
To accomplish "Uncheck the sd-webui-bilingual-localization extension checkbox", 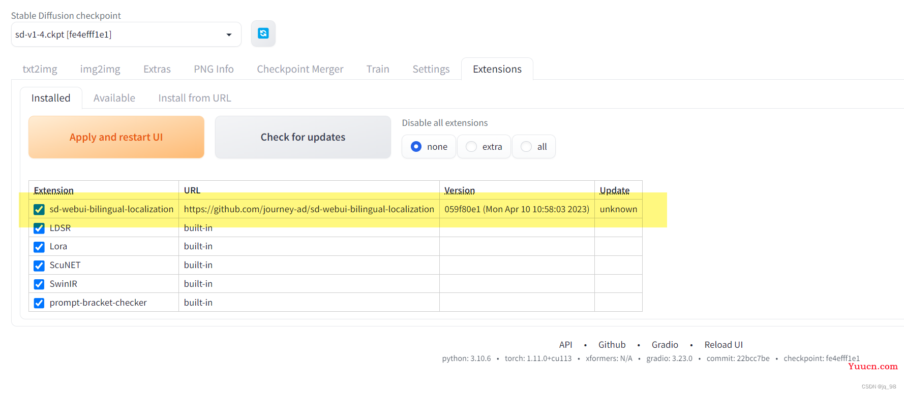I will [x=39, y=209].
